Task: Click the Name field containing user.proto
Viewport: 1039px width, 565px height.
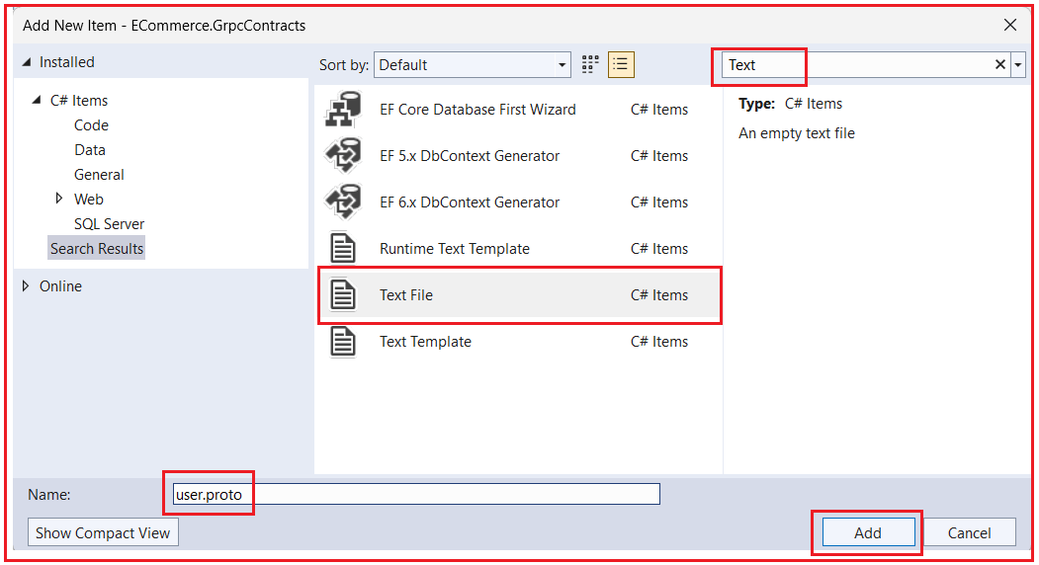Action: (x=416, y=494)
